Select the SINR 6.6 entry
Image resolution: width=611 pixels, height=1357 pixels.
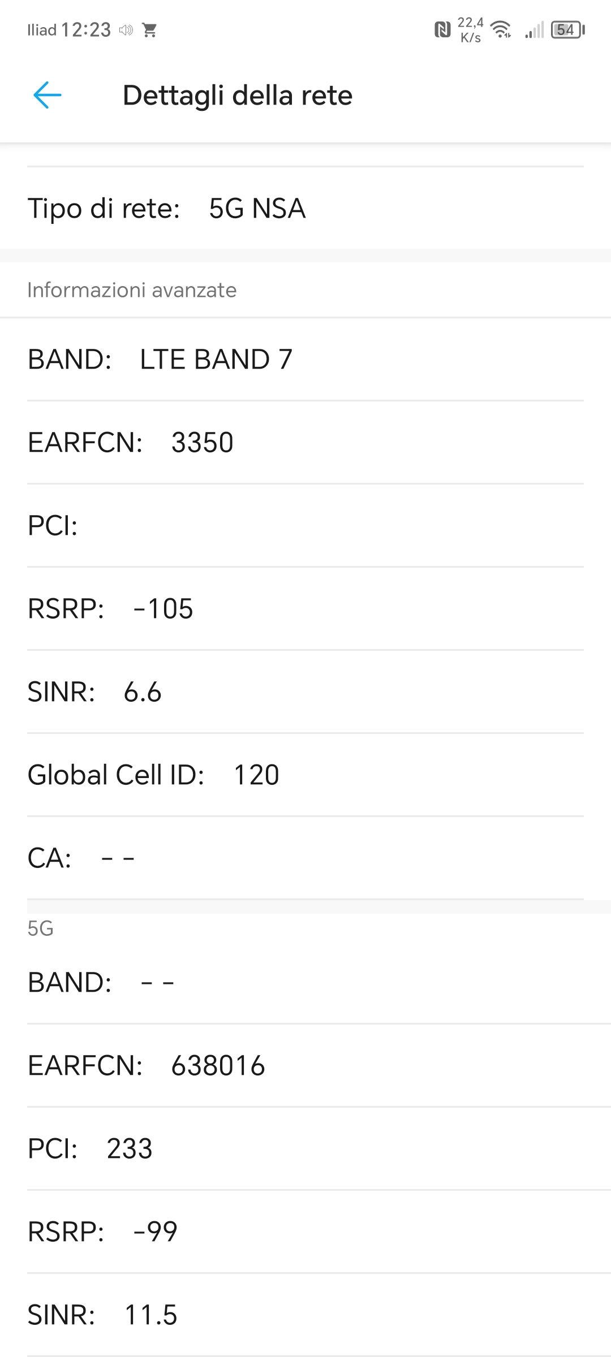click(305, 692)
